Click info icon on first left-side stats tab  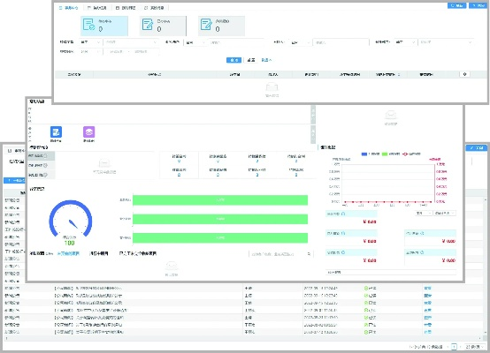(x=45, y=155)
